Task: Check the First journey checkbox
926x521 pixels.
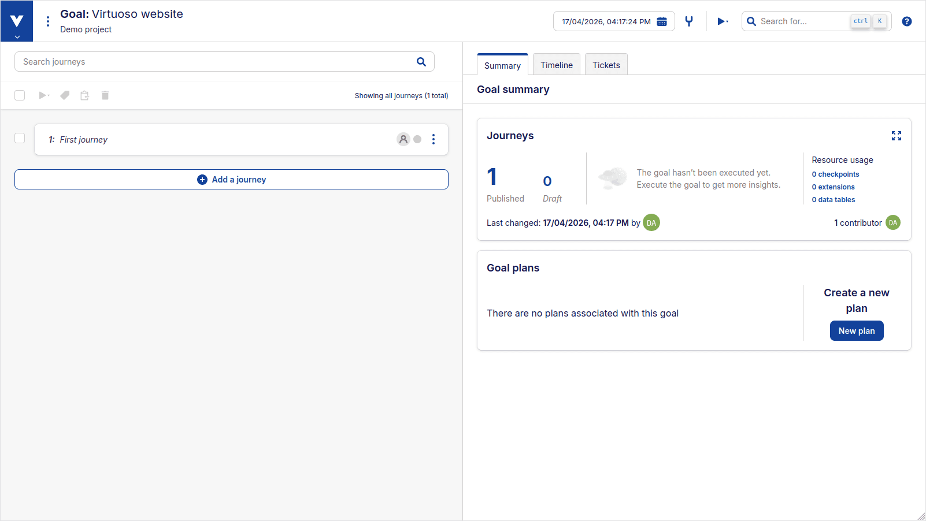Action: pos(20,138)
